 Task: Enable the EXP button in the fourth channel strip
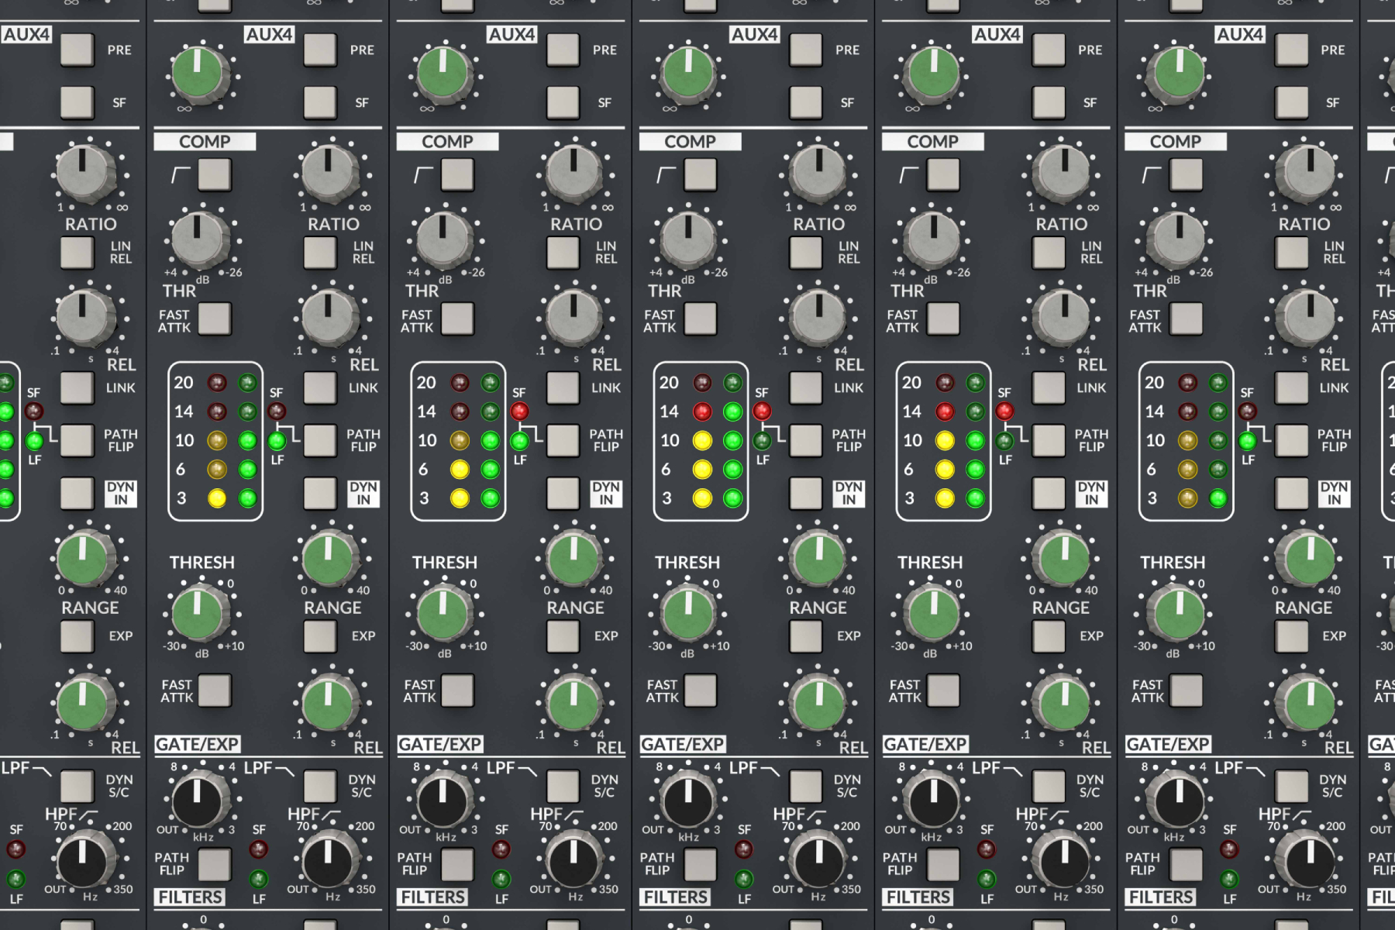[1048, 636]
